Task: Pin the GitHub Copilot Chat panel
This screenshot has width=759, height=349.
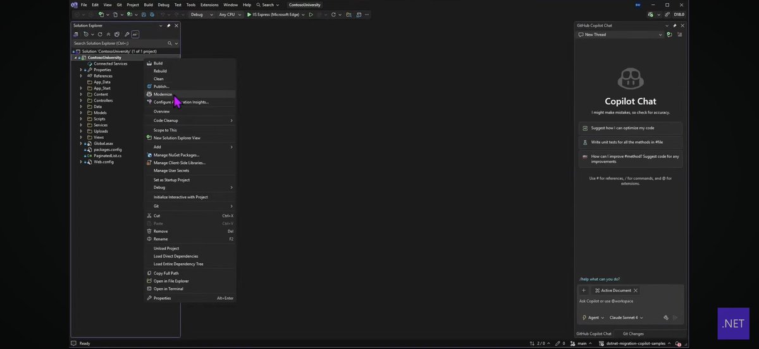Action: click(674, 25)
